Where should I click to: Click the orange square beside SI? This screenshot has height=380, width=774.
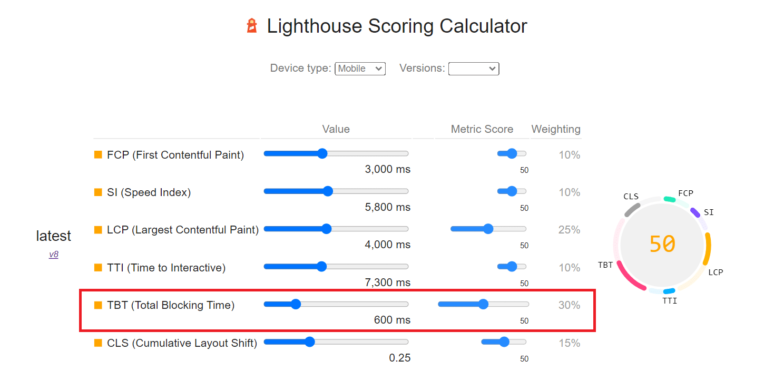pos(97,192)
